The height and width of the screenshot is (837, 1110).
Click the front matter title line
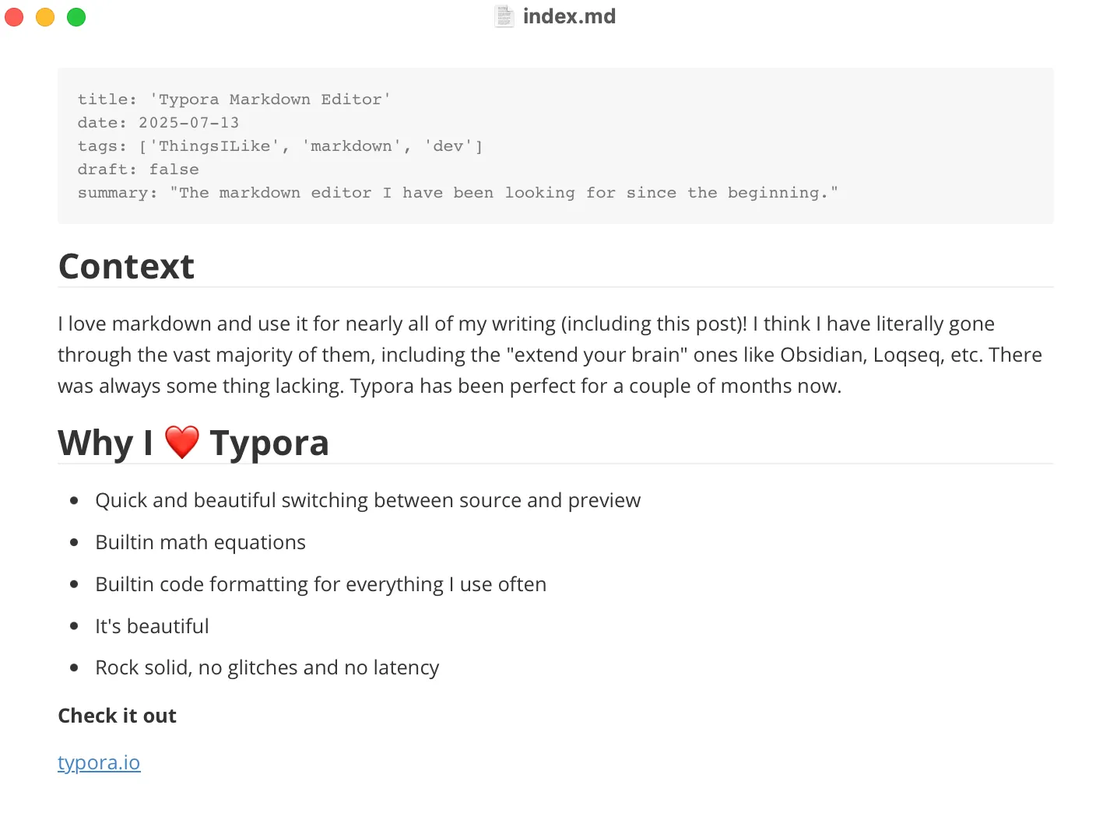coord(234,100)
